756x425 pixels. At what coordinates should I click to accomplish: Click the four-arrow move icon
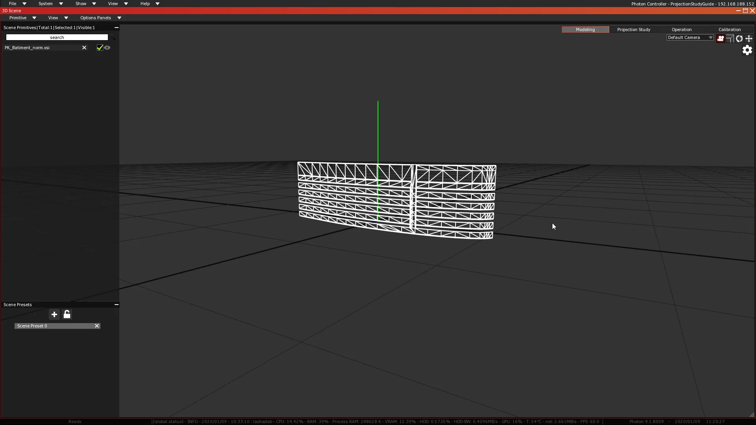coord(749,38)
